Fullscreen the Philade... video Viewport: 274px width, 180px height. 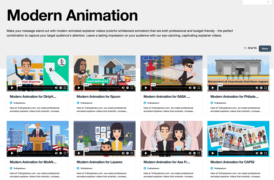(266, 88)
